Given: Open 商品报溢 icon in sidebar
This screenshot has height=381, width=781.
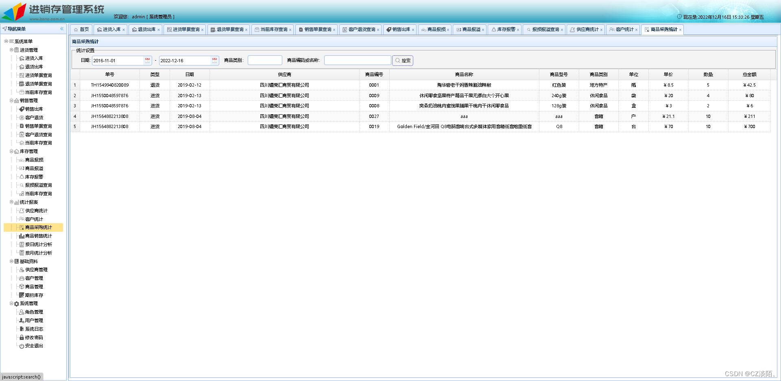Looking at the screenshot, I should [x=22, y=168].
